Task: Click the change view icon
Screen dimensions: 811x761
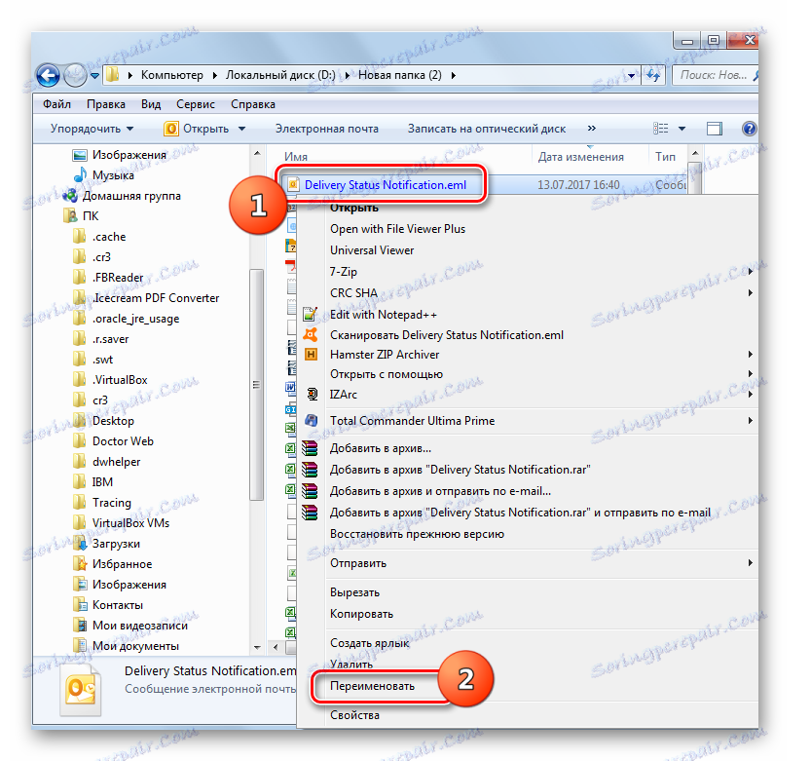Action: [660, 129]
